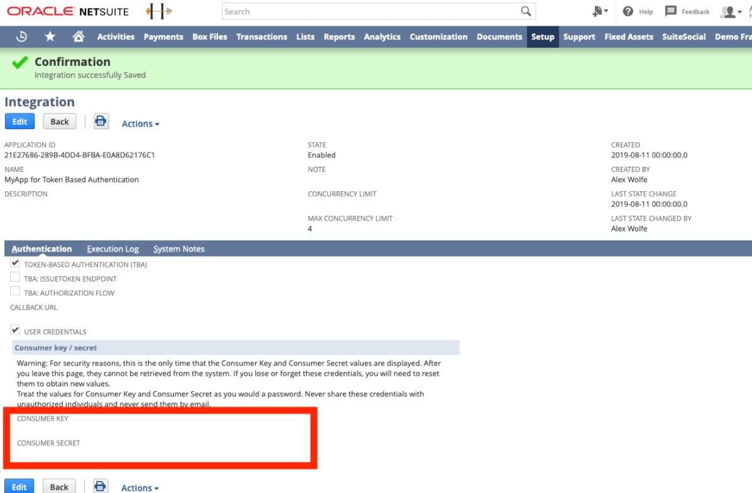
Task: Expand the bottom Actions dropdown
Action: [140, 488]
